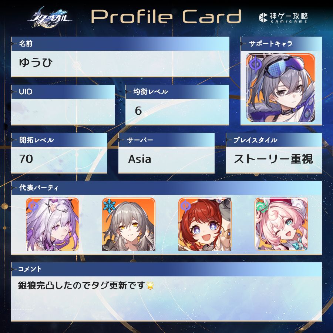Click the Quantum icon on purple-haired character
The height and width of the screenshot is (333, 333).
[x=33, y=206]
